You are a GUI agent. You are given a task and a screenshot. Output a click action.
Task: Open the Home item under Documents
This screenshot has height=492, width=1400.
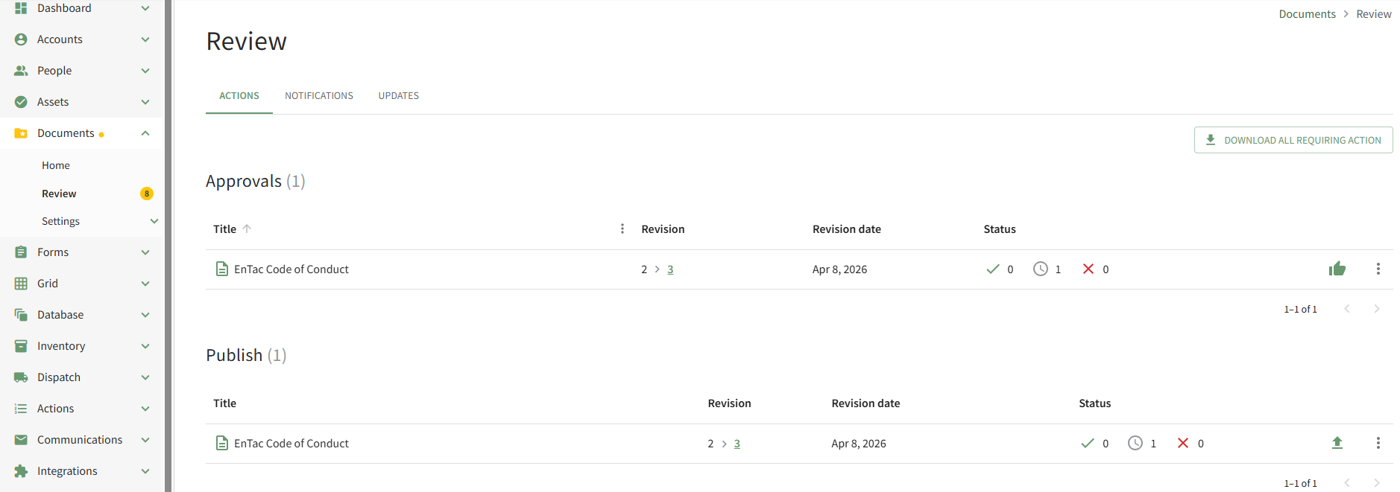[56, 165]
